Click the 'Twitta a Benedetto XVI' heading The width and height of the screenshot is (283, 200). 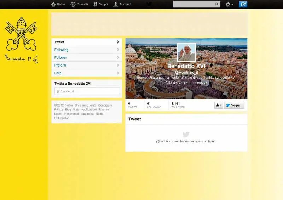click(73, 84)
